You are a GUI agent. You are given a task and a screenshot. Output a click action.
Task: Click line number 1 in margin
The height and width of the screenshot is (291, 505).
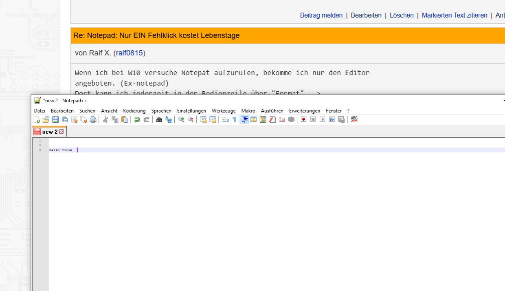(x=40, y=140)
